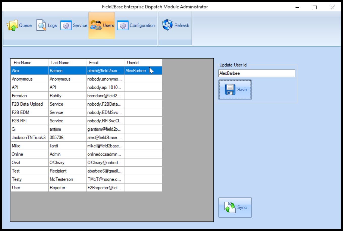This screenshot has height=231, width=343.
Task: Click the Logs magnifier icon
Action: (41, 25)
